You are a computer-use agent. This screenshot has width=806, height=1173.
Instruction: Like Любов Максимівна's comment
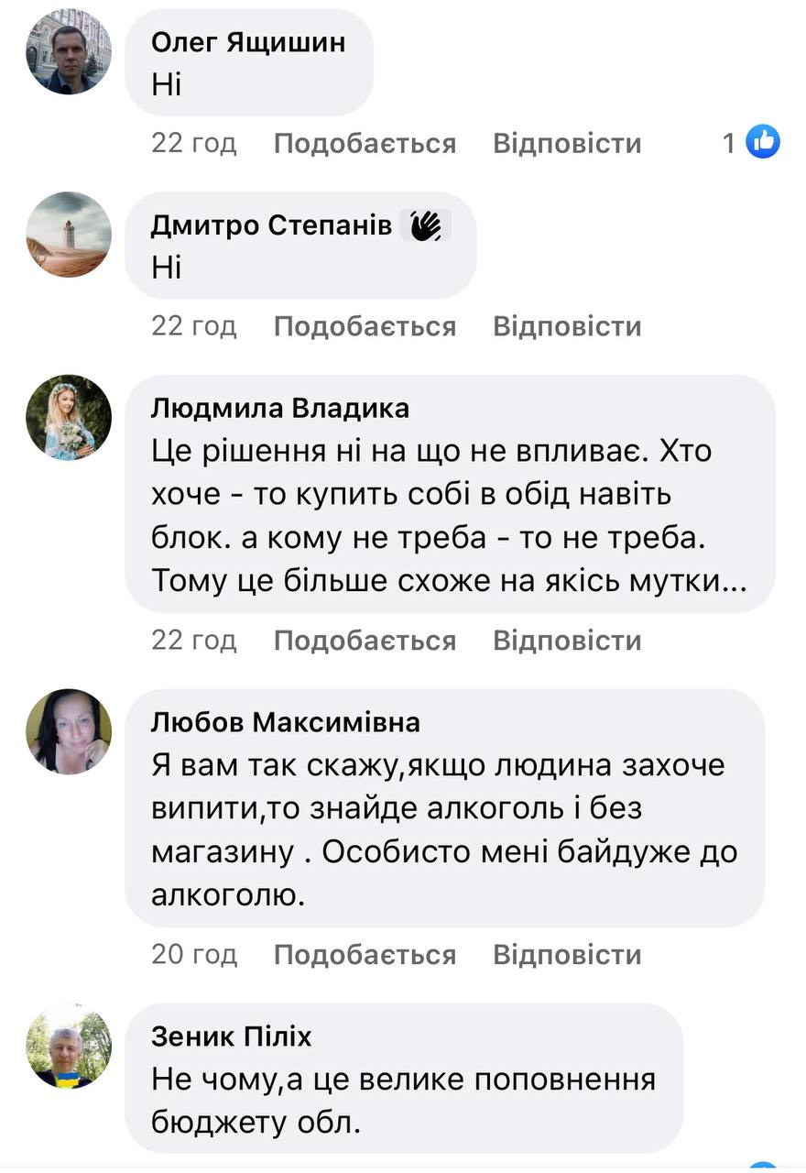[365, 954]
